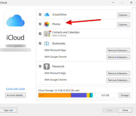Toggle the Bookmarks checkbox
Viewport: 136px width, 116px height.
40,43
